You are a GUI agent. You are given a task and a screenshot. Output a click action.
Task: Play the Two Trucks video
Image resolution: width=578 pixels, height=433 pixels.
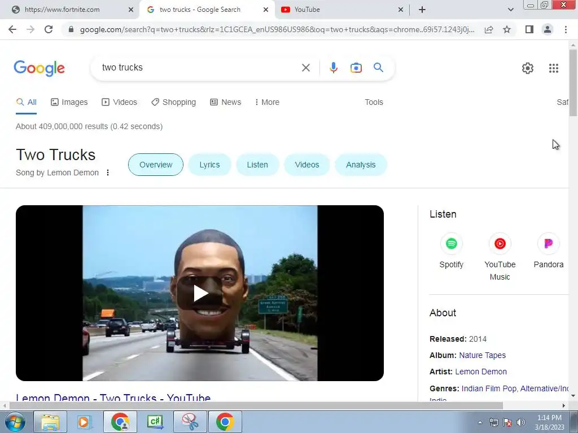(x=200, y=293)
